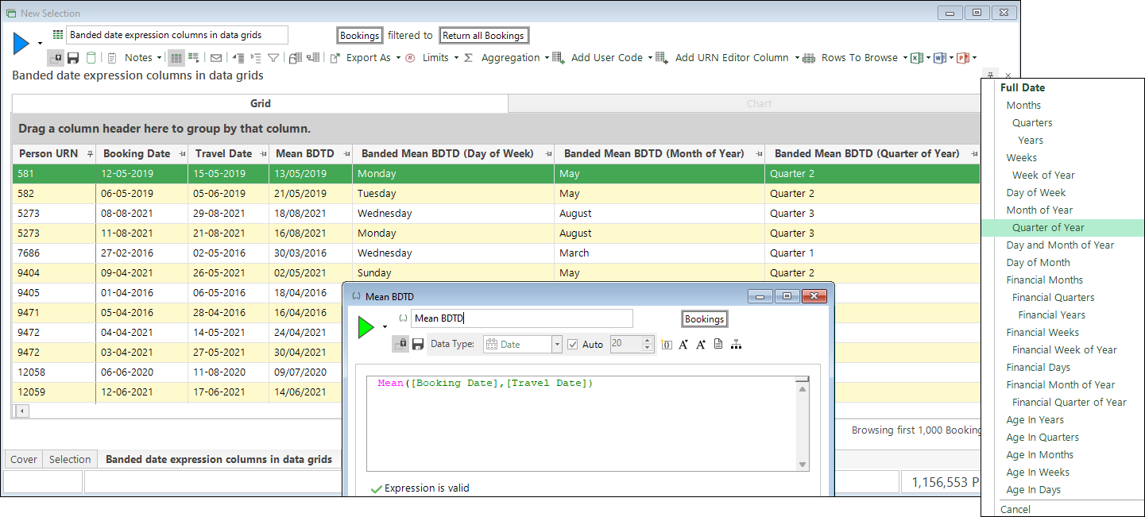Open the Cover tab at bottom
Viewport: 1145px width, 517px height.
click(x=24, y=459)
